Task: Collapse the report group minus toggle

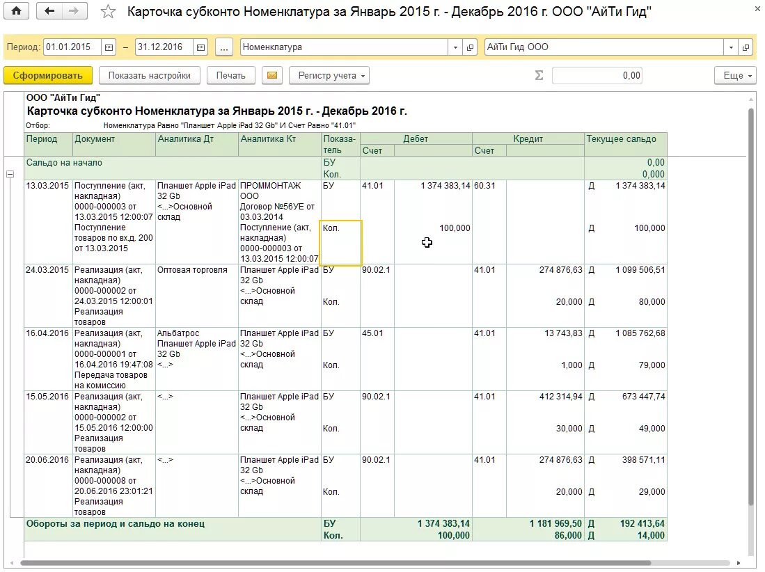Action: (10, 174)
